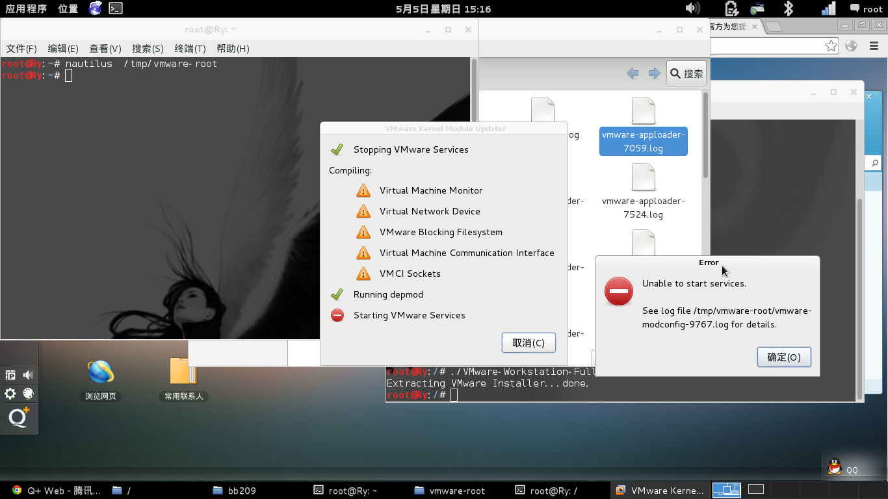888x499 pixels.
Task: Go back in the file manager
Action: 633,73
